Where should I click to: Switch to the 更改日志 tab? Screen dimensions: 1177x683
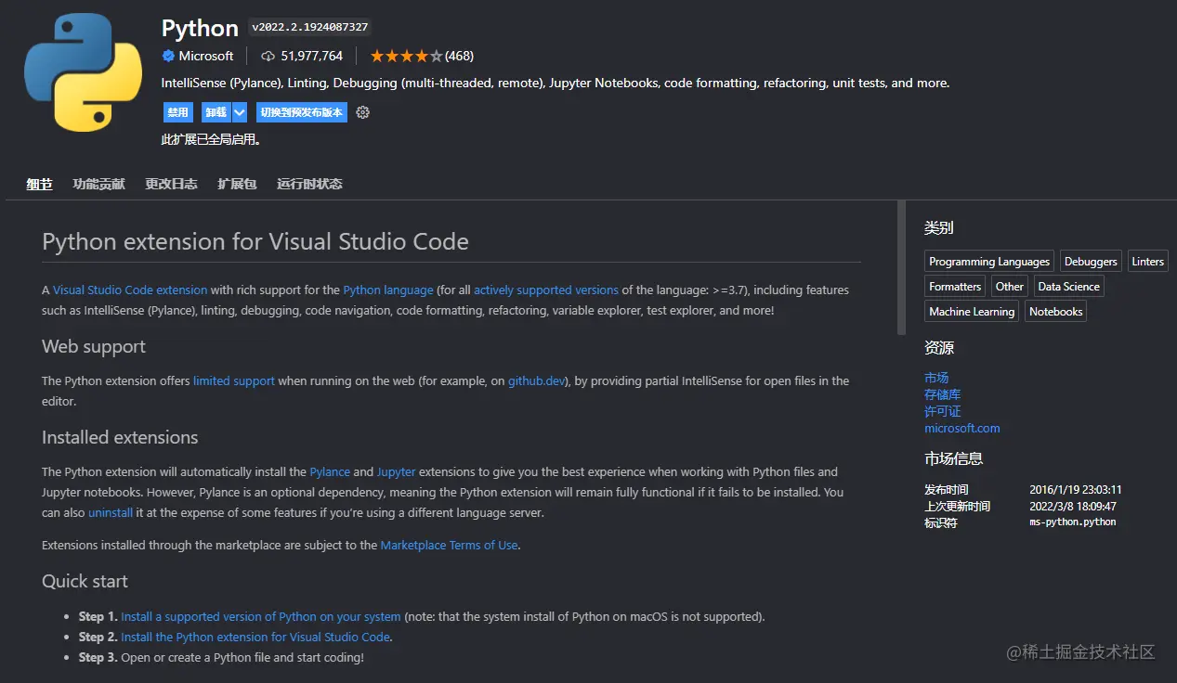pos(171,184)
